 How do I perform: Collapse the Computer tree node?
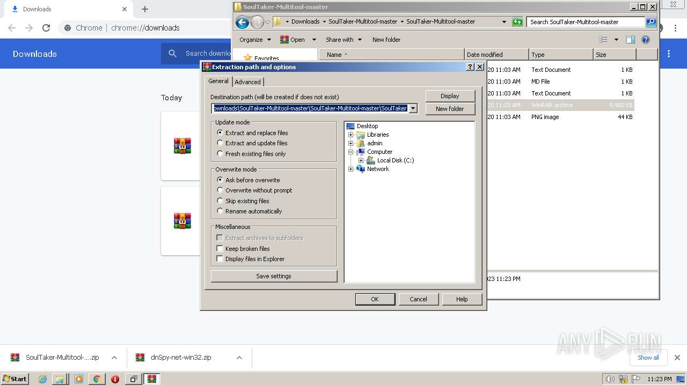351,152
